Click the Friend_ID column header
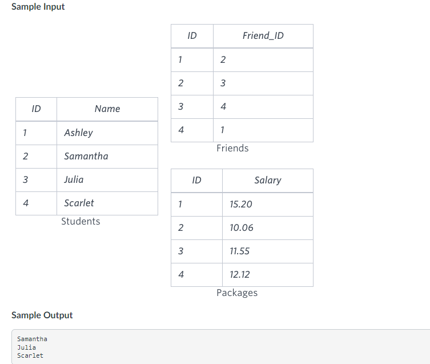This screenshot has width=430, height=364. click(263, 36)
